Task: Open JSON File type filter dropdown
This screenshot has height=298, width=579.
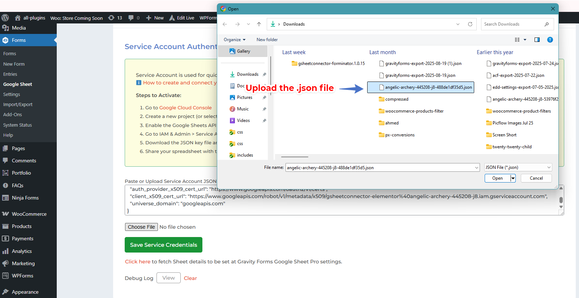Action: [518, 167]
